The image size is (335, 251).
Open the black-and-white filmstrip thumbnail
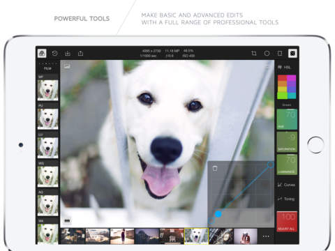[x=221, y=236]
